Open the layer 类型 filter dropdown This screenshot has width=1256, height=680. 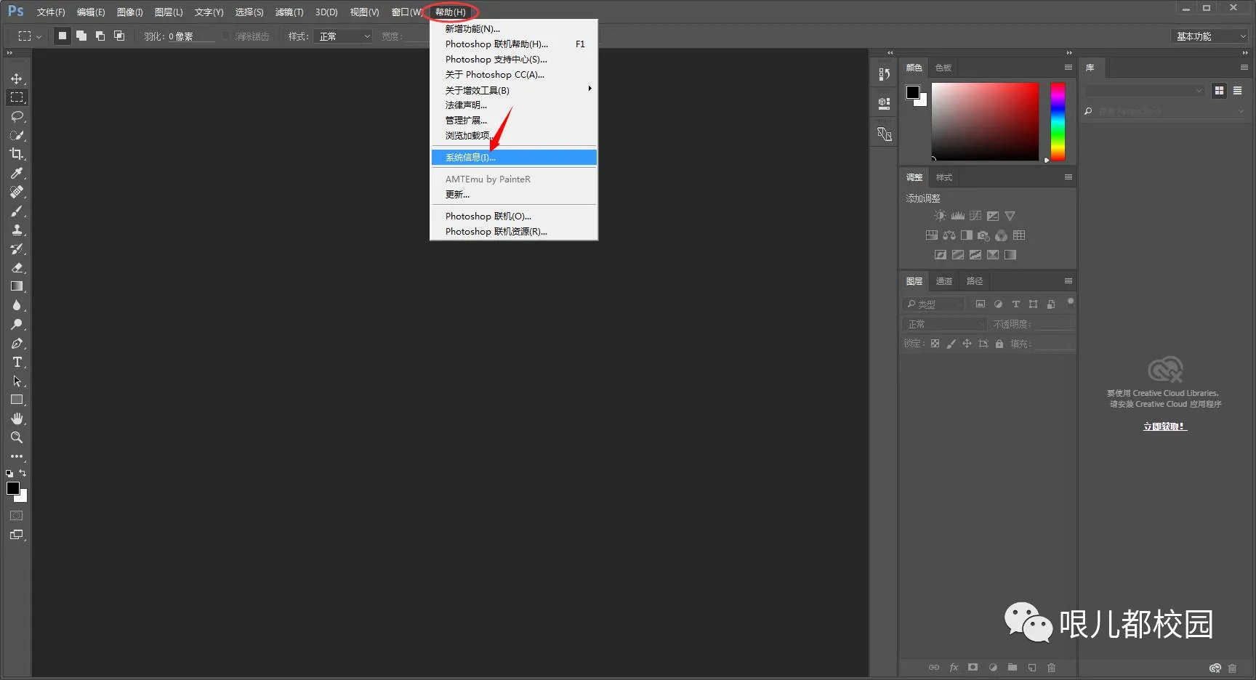(933, 304)
